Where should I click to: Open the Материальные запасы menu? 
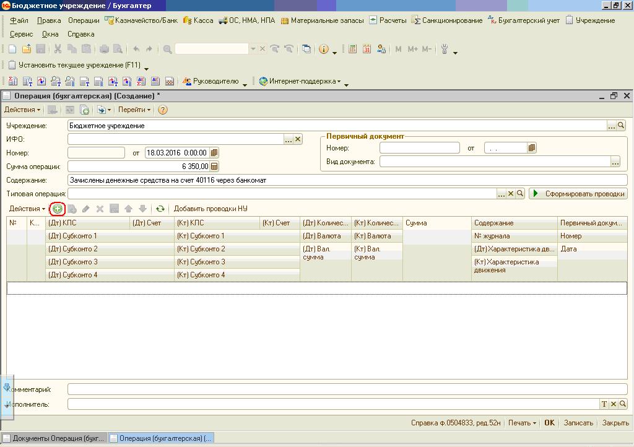(x=322, y=20)
